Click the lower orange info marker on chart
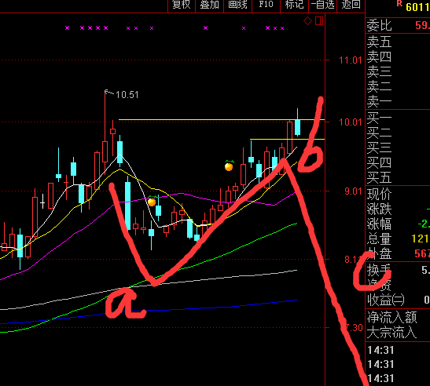 (x=152, y=201)
